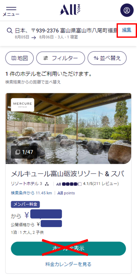Click the ホテルを表示 button
The height and width of the screenshot is (276, 137).
69,249
